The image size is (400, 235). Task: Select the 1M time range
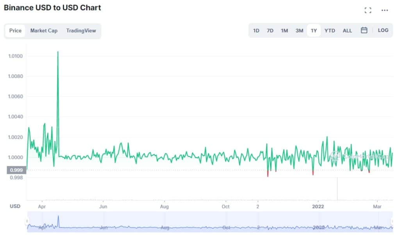(284, 30)
